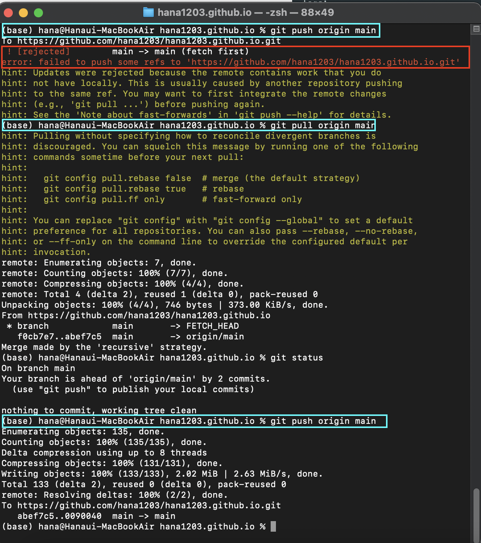Click 'Writing objects: 100% (133/133)' line
481x543 pixels.
(162, 474)
